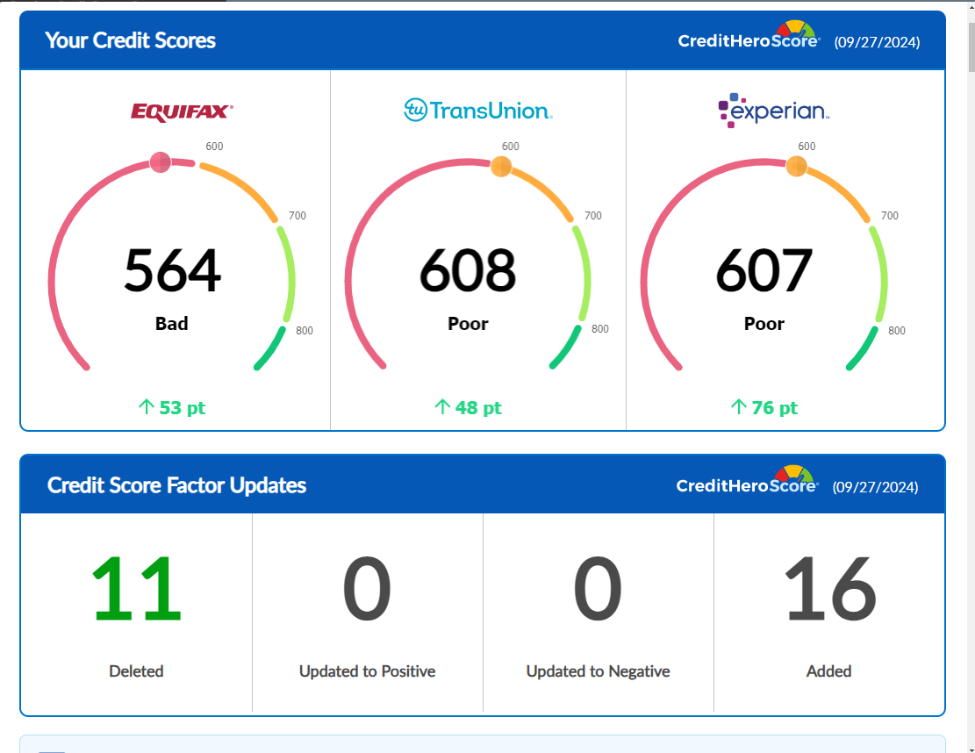Click the 700 mark on TransUnion gauge
The height and width of the screenshot is (753, 975).
593,216
